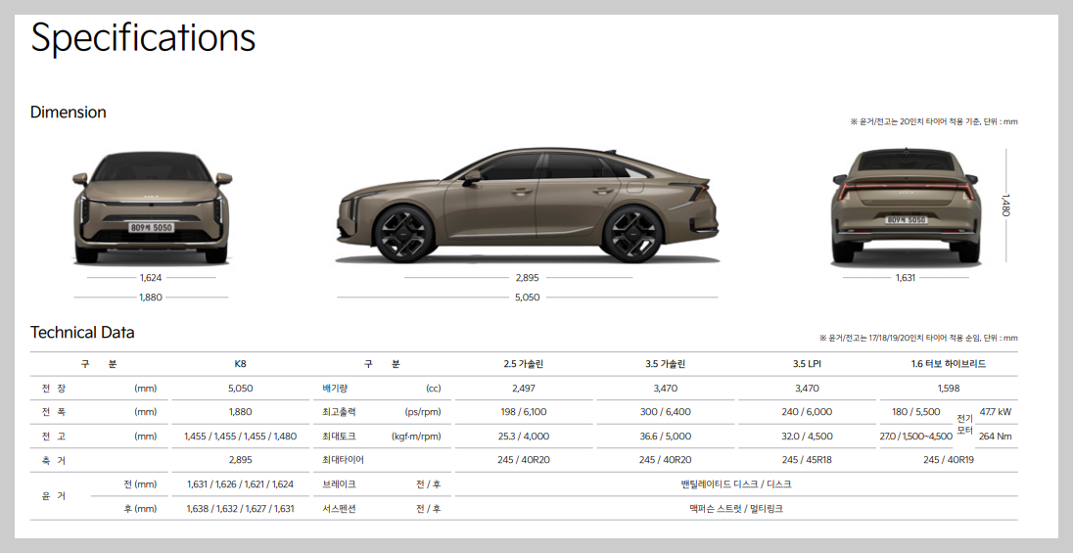
Task: Click the 27.0 / 1,500~4,500 torque value
Action: click(915, 436)
